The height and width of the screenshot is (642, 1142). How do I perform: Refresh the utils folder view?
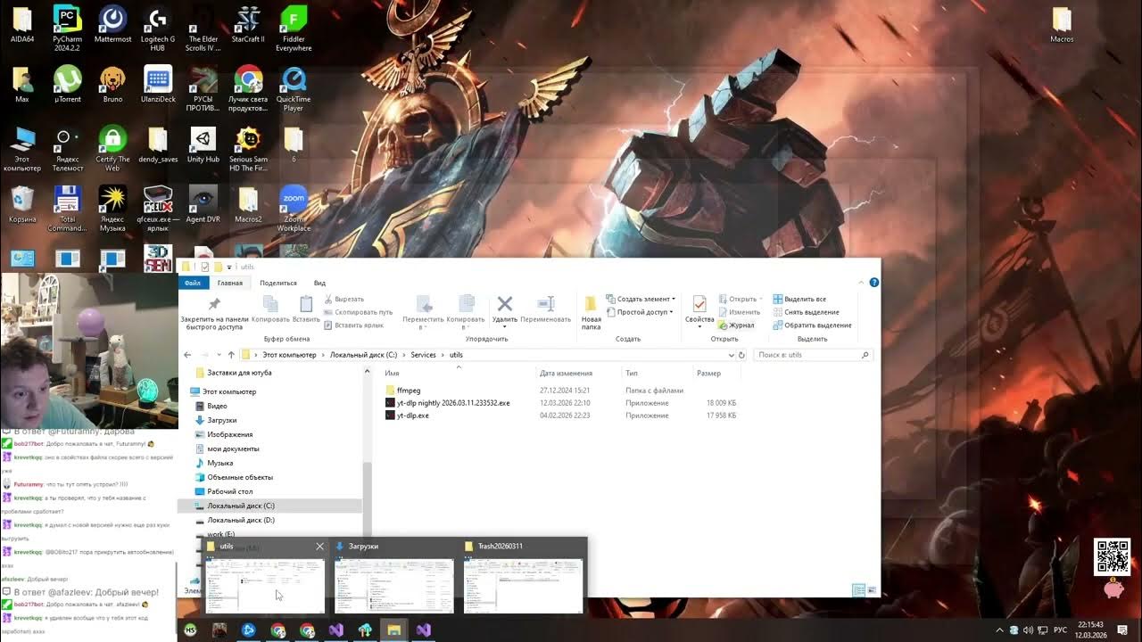click(742, 355)
